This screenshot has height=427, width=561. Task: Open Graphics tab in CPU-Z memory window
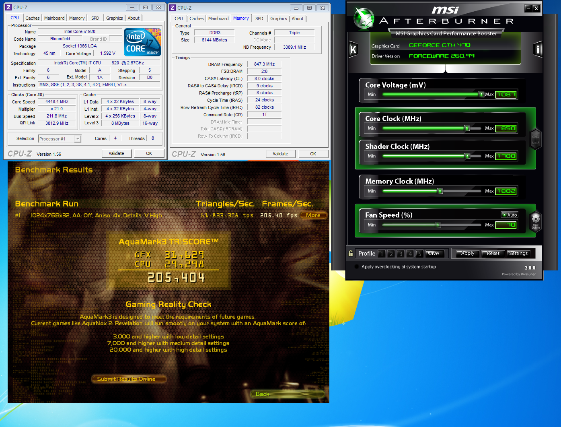tap(279, 19)
